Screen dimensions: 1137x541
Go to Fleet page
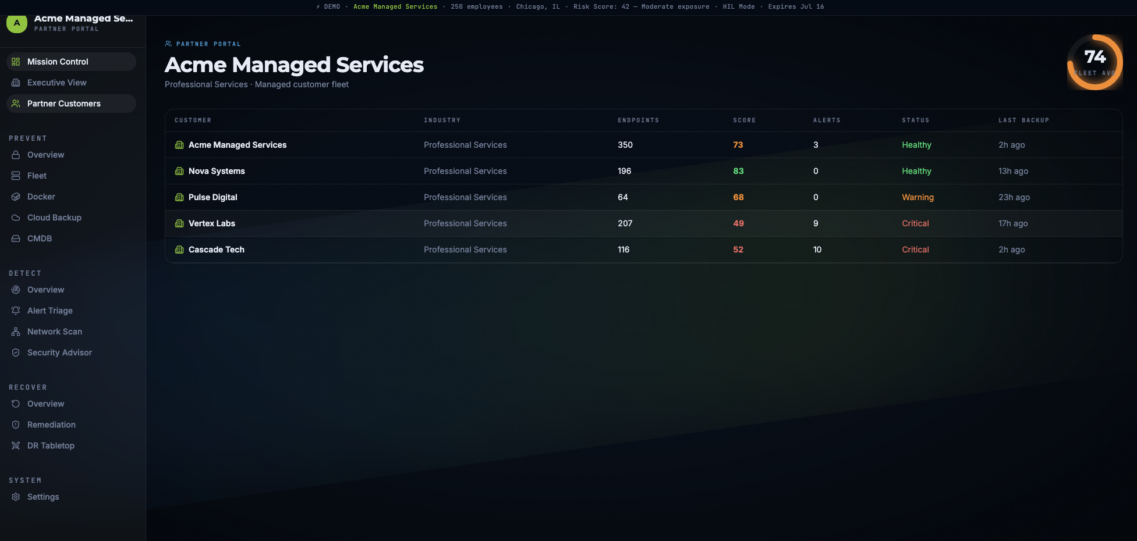(71, 176)
